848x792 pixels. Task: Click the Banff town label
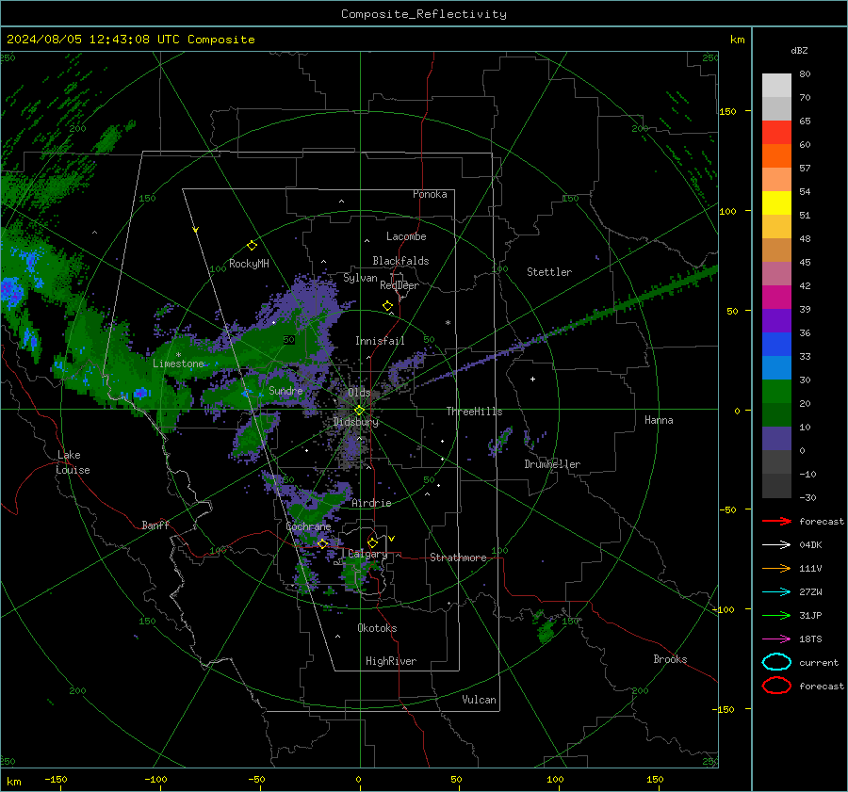point(155,525)
